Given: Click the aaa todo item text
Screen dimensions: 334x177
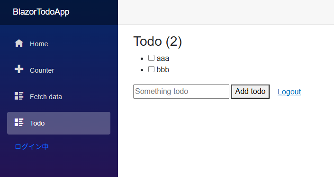Looking at the screenshot, I should click(x=163, y=59).
